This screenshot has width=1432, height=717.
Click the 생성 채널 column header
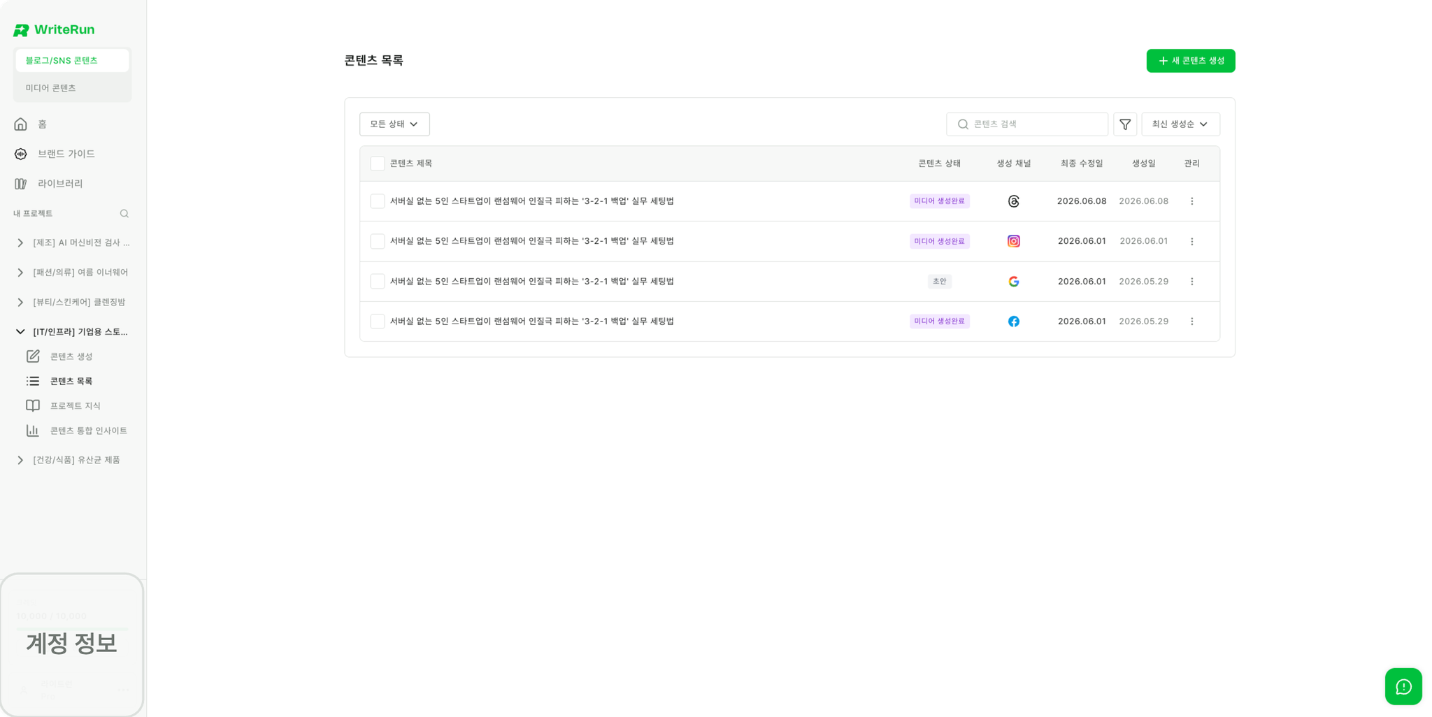1014,164
